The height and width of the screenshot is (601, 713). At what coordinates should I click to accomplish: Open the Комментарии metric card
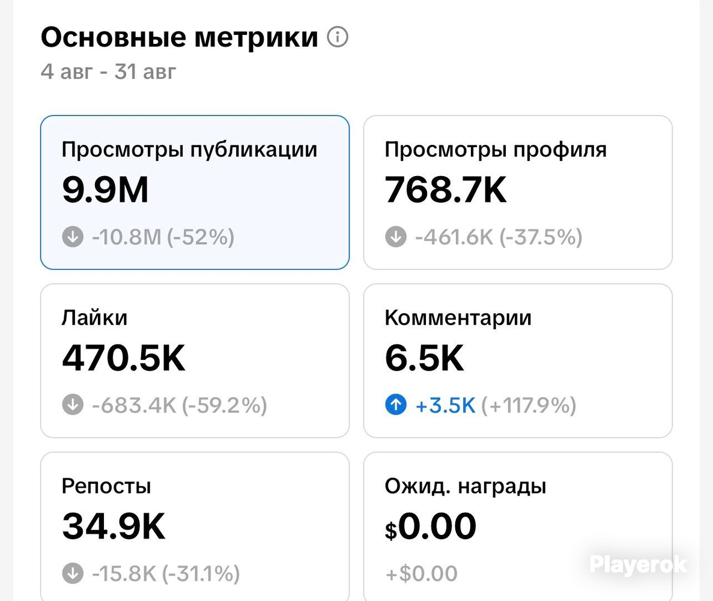pos(518,361)
